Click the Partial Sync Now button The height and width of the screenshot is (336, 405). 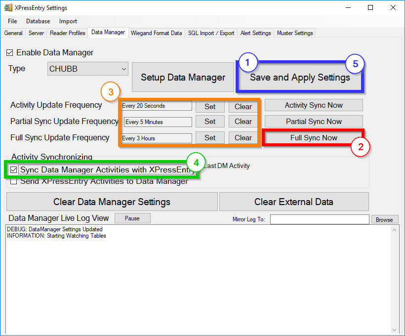[314, 121]
